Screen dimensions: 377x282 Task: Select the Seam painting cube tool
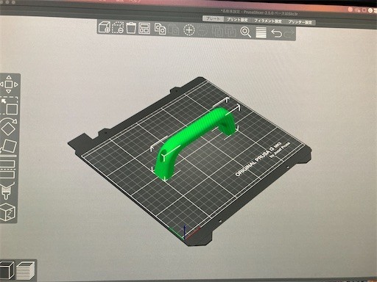[7, 212]
